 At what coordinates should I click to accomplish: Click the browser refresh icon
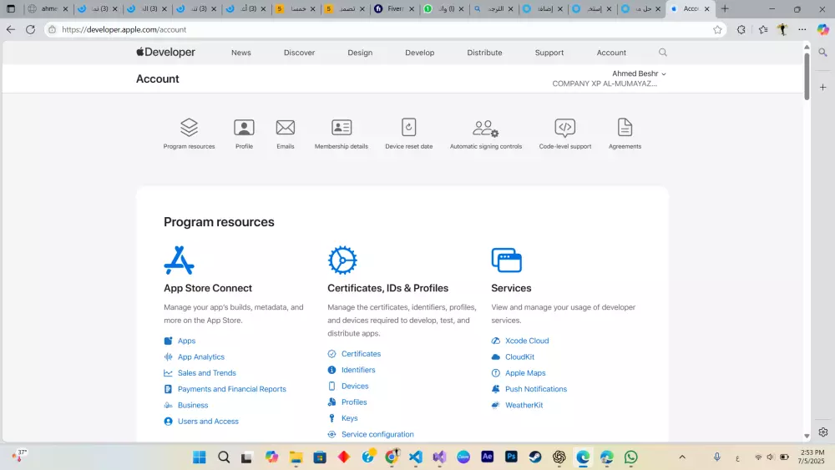coord(30,30)
